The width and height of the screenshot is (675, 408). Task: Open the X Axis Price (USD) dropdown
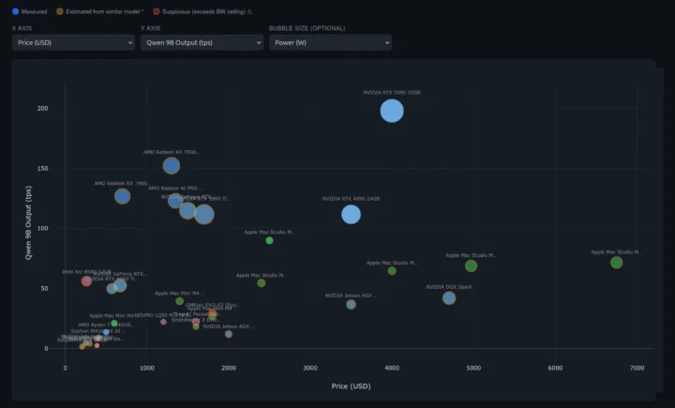coord(73,43)
